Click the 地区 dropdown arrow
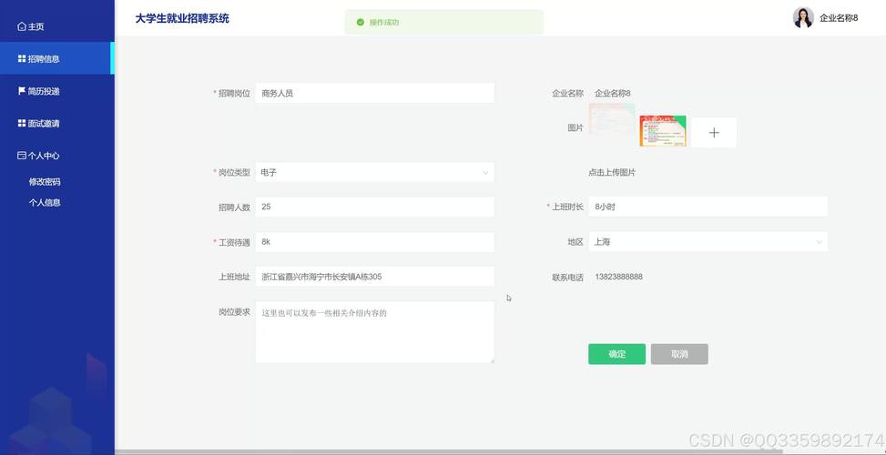 tap(819, 242)
